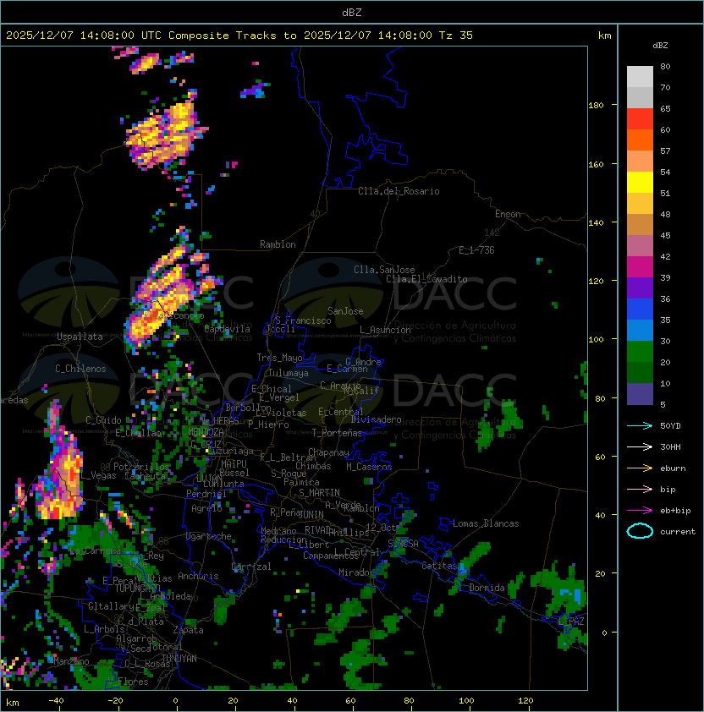Image resolution: width=704 pixels, height=712 pixels.
Task: Click the S_Francisco label
Action: tap(303, 320)
